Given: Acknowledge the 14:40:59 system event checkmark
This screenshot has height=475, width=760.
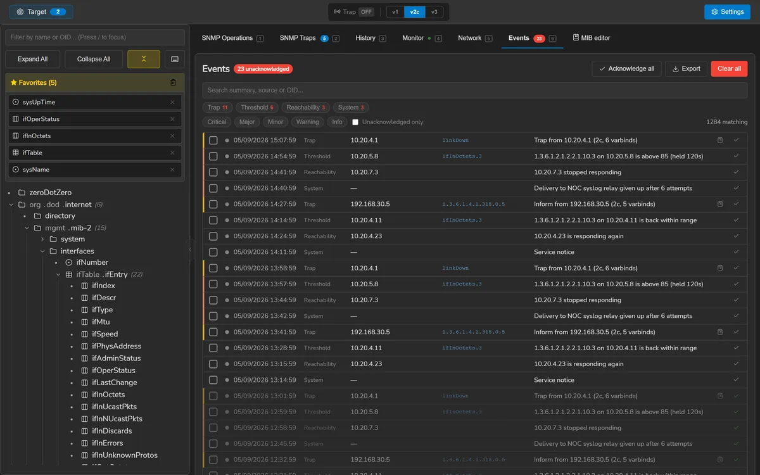Looking at the screenshot, I should [x=736, y=188].
